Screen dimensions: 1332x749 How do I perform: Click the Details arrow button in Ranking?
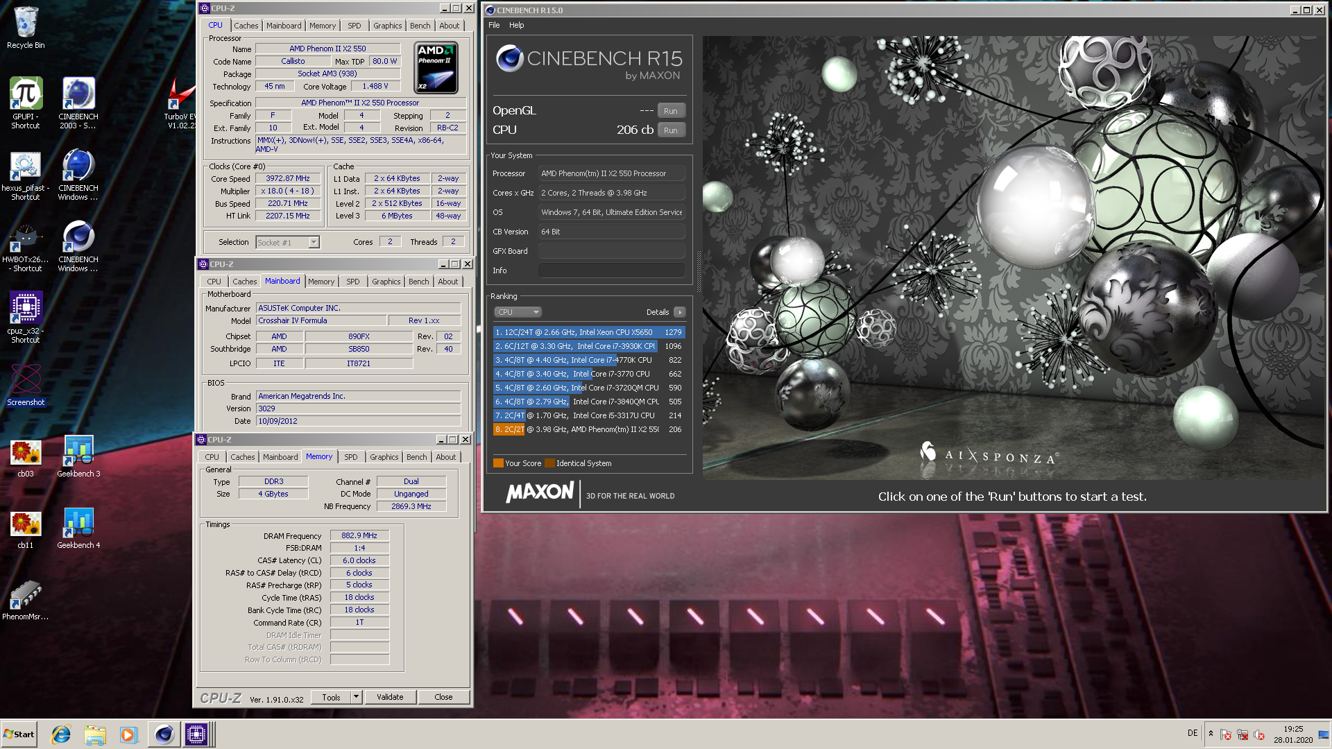click(680, 312)
